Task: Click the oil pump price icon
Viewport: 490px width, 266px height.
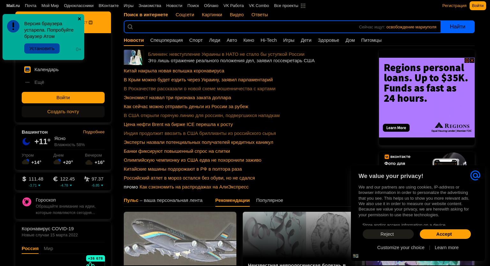Action: [x=87, y=179]
